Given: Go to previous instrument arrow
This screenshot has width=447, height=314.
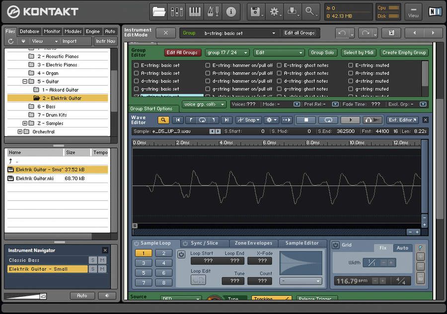Looking at the screenshot, I should tap(415, 33).
